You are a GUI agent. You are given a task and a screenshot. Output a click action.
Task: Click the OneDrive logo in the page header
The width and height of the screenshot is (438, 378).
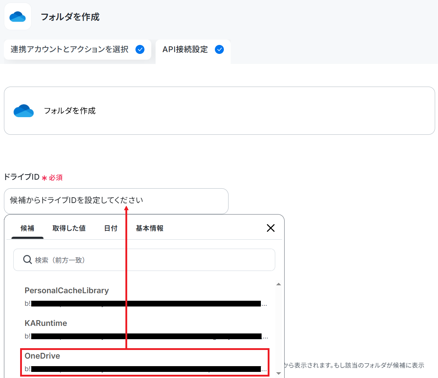pos(18,17)
